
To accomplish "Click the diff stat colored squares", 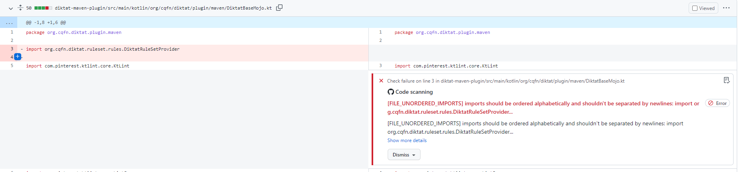I will point(43,8).
